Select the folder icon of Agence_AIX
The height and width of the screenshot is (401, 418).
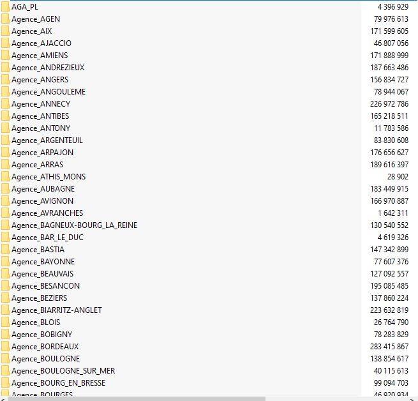pos(5,31)
